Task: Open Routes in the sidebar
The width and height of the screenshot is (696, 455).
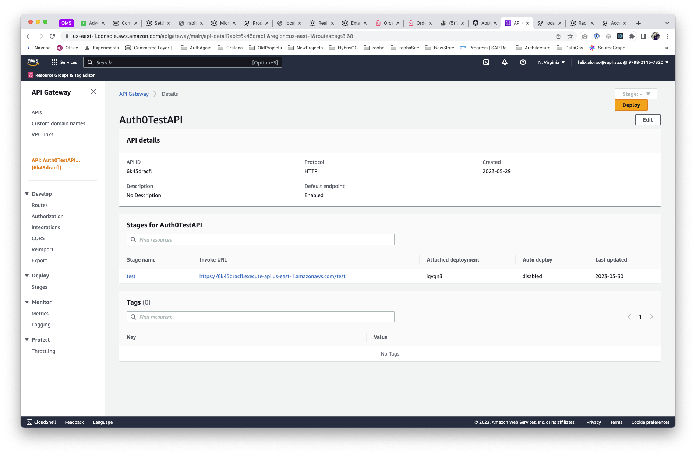Action: click(40, 205)
